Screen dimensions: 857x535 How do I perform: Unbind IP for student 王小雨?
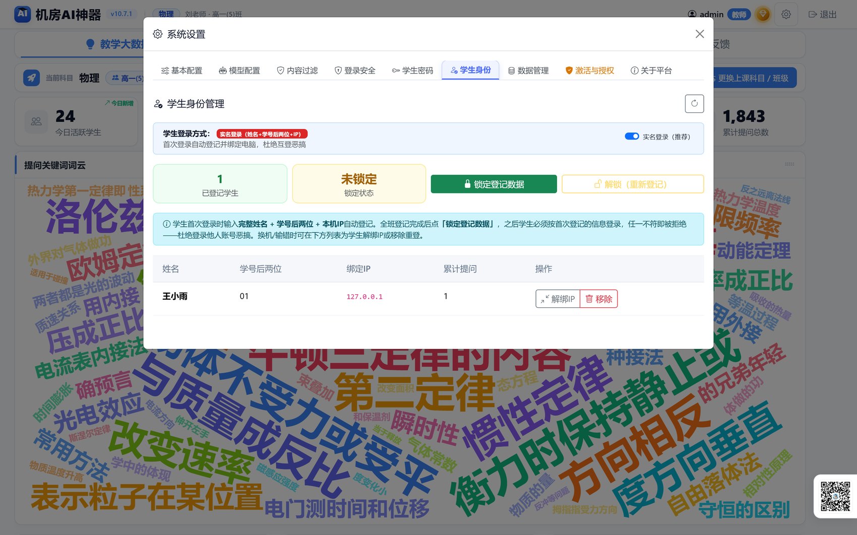(558, 299)
